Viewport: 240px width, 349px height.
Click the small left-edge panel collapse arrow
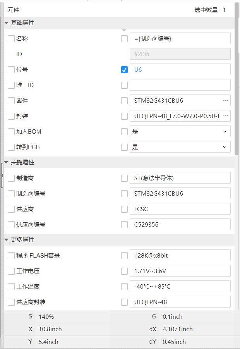(2, 175)
